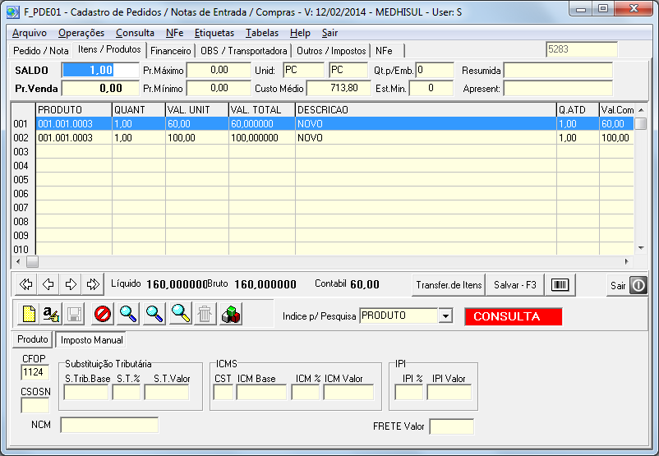Viewport: 659px width, 456px height.
Task: Click the ICM Base field
Action: click(x=261, y=393)
